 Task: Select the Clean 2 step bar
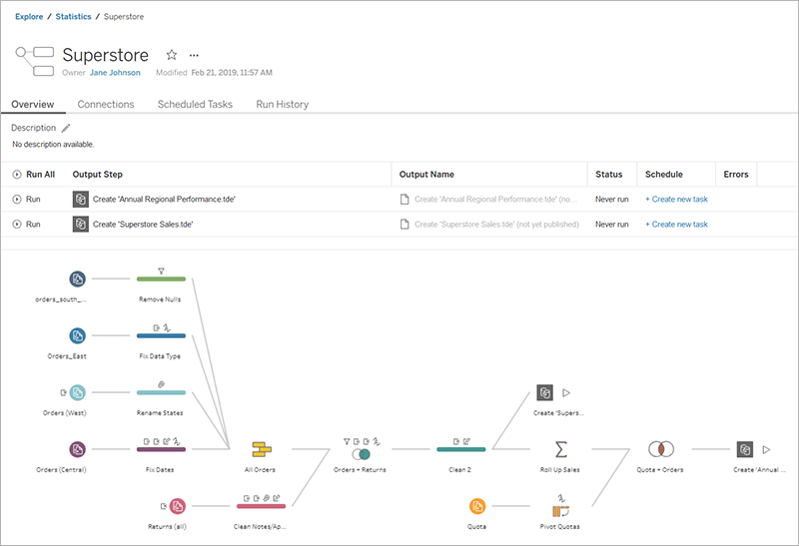point(461,449)
